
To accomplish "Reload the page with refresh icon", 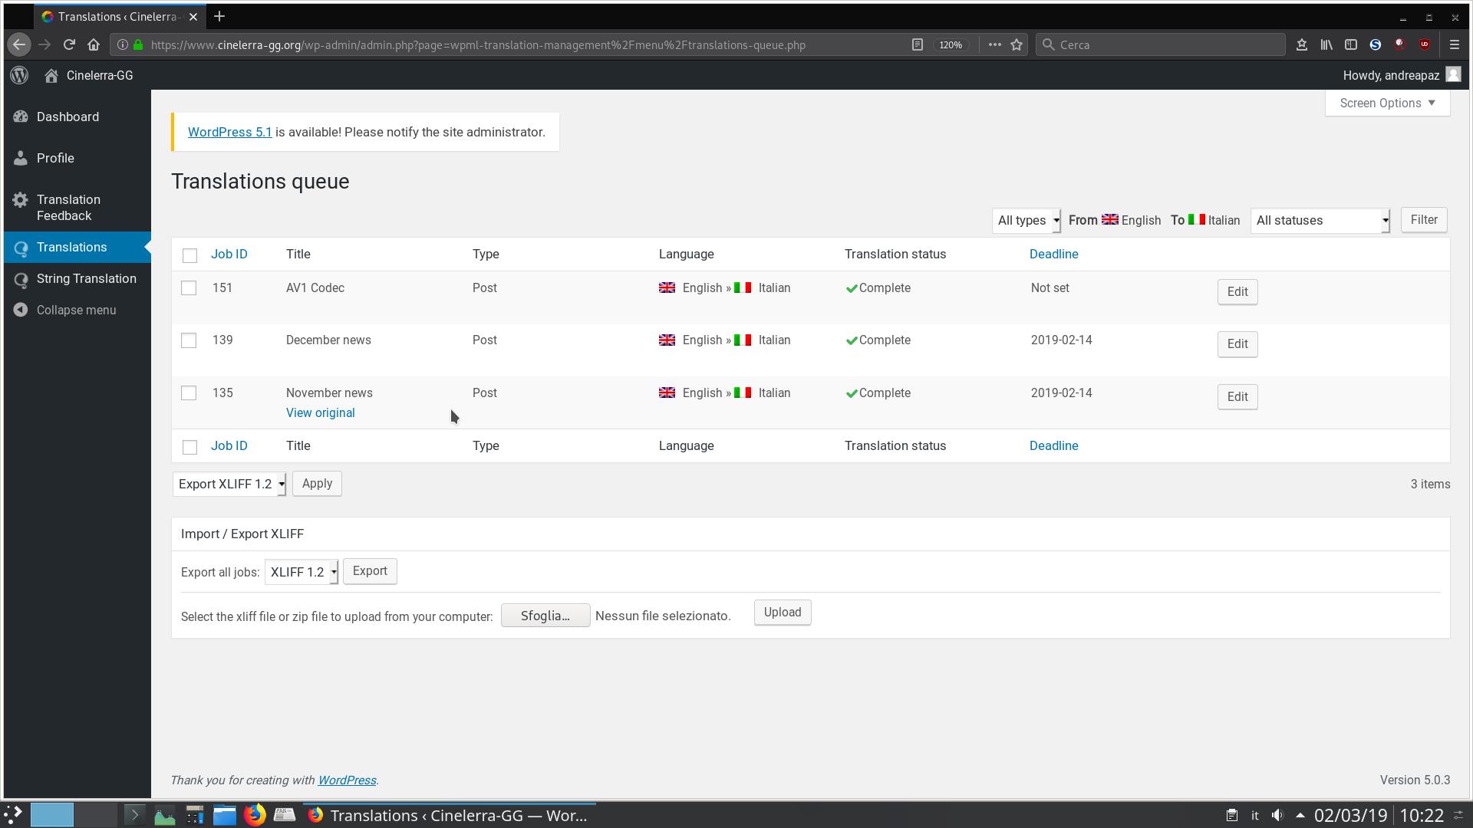I will click(69, 44).
